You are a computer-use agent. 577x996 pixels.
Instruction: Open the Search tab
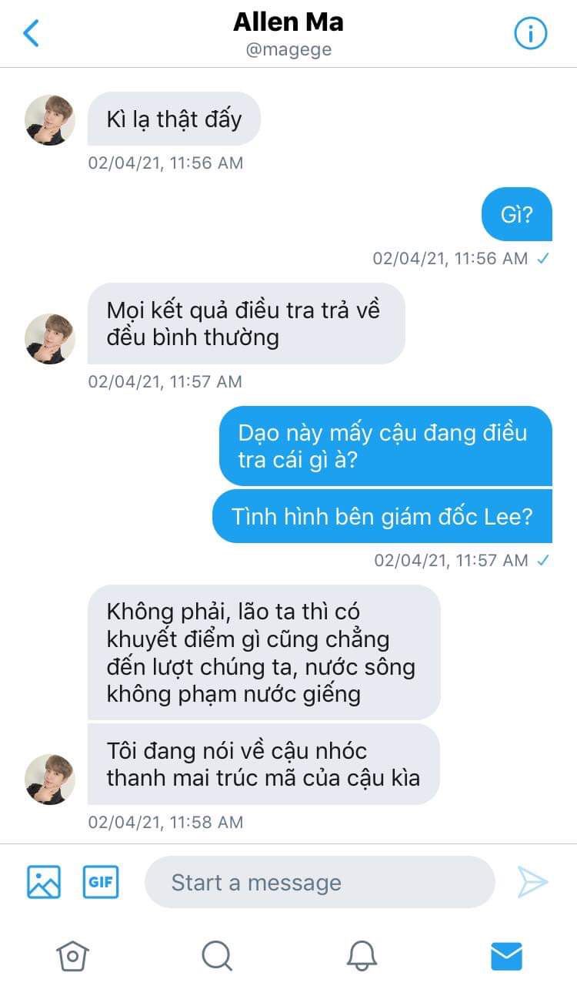click(217, 956)
